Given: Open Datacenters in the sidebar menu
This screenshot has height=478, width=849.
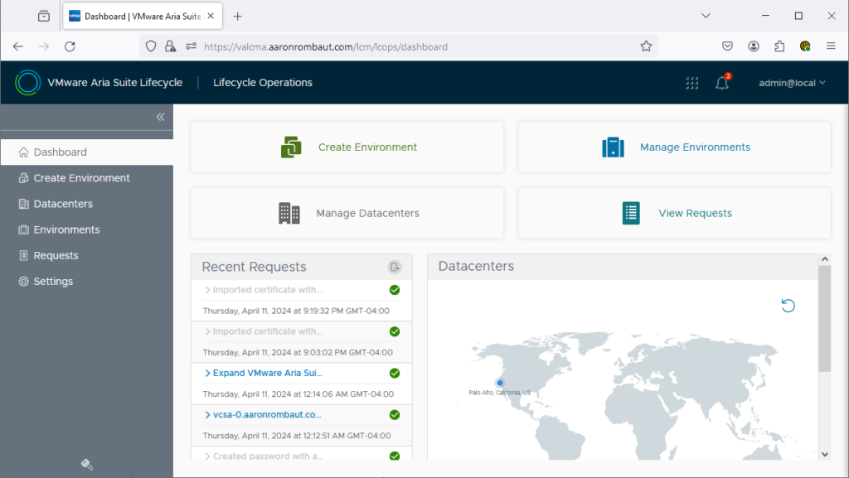Looking at the screenshot, I should point(63,204).
